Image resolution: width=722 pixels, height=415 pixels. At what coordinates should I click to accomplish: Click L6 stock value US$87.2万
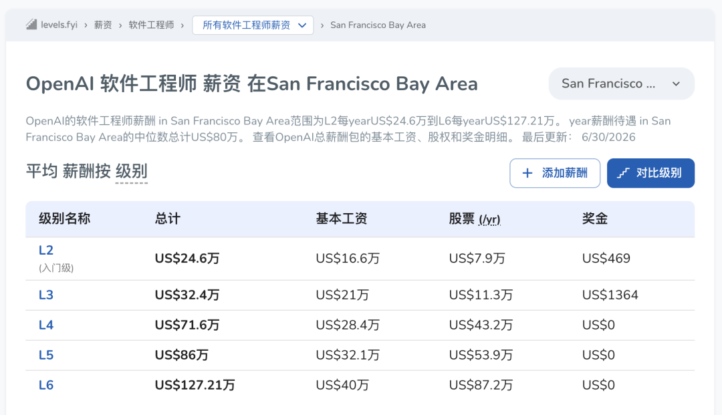point(481,385)
